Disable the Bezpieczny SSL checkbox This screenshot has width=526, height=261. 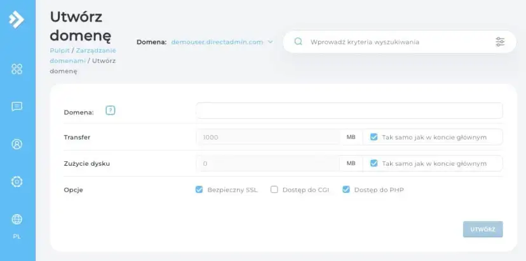pyautogui.click(x=199, y=189)
